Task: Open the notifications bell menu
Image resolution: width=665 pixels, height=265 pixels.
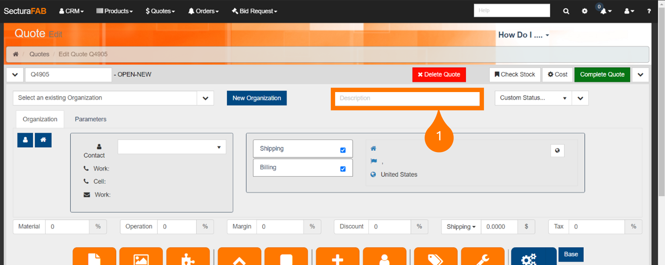Action: pos(605,11)
